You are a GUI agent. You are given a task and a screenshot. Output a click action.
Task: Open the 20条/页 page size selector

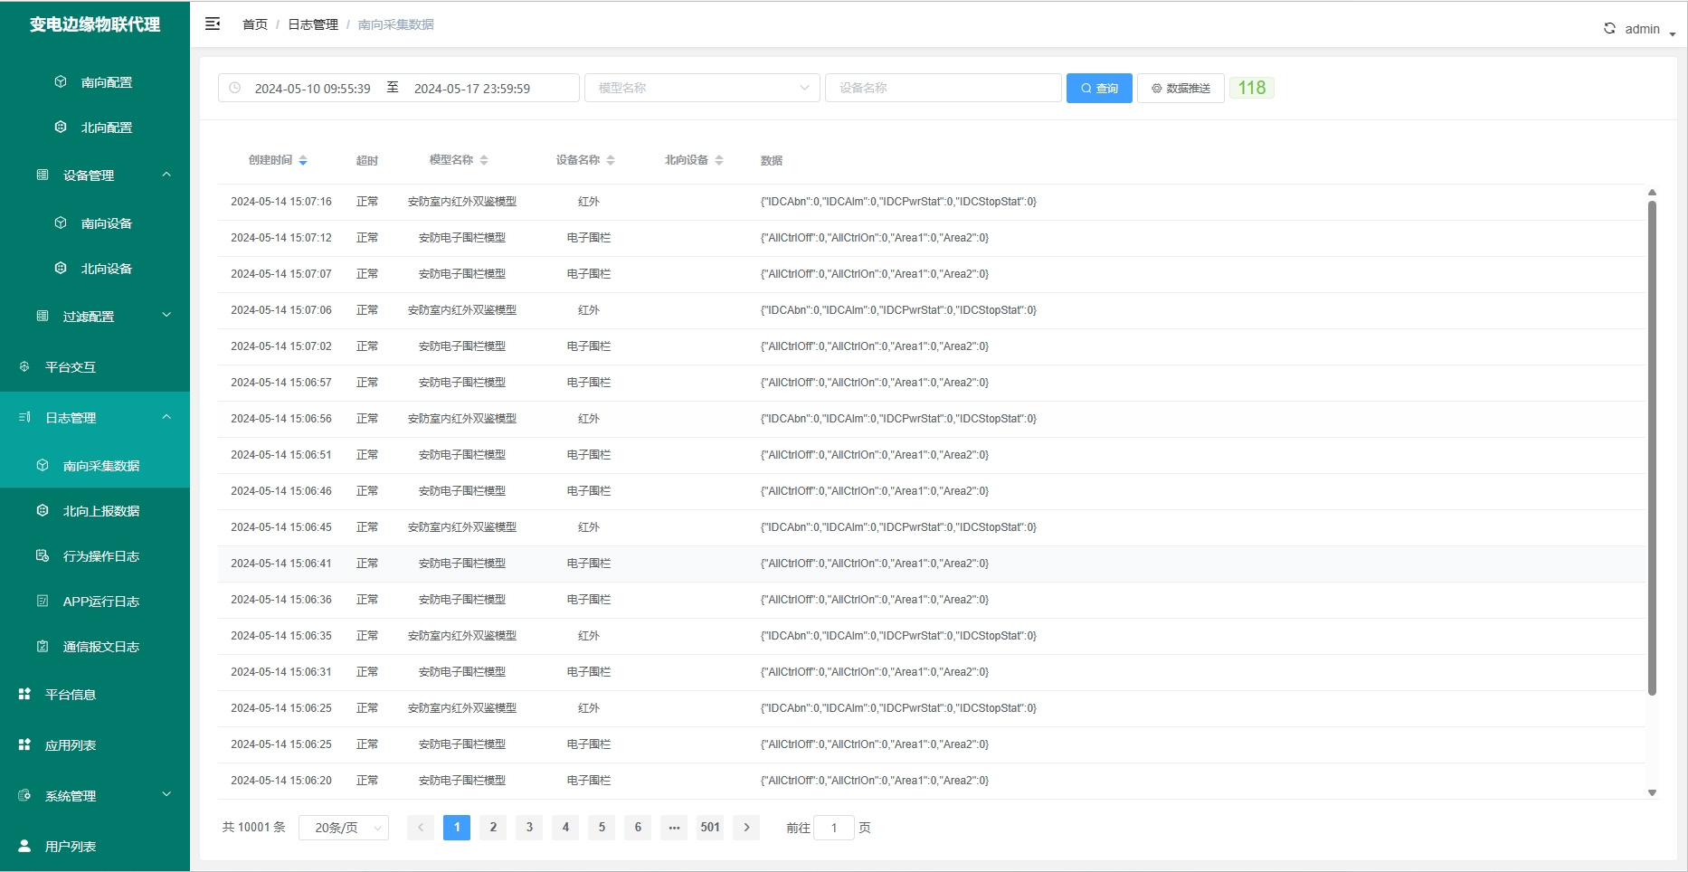coord(344,828)
